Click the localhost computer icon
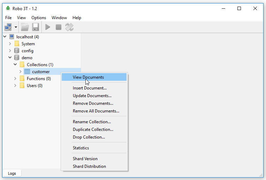The image size is (266, 180). click(x=12, y=37)
